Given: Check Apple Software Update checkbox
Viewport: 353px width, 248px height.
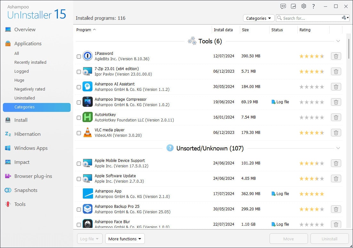Looking at the screenshot, I should point(79,179).
